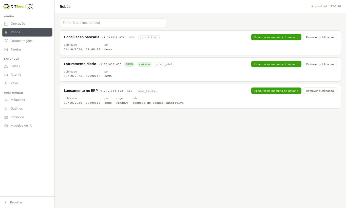This screenshot has height=208, width=346.
Task: Go to Orquestrações section
Action: [27, 41]
